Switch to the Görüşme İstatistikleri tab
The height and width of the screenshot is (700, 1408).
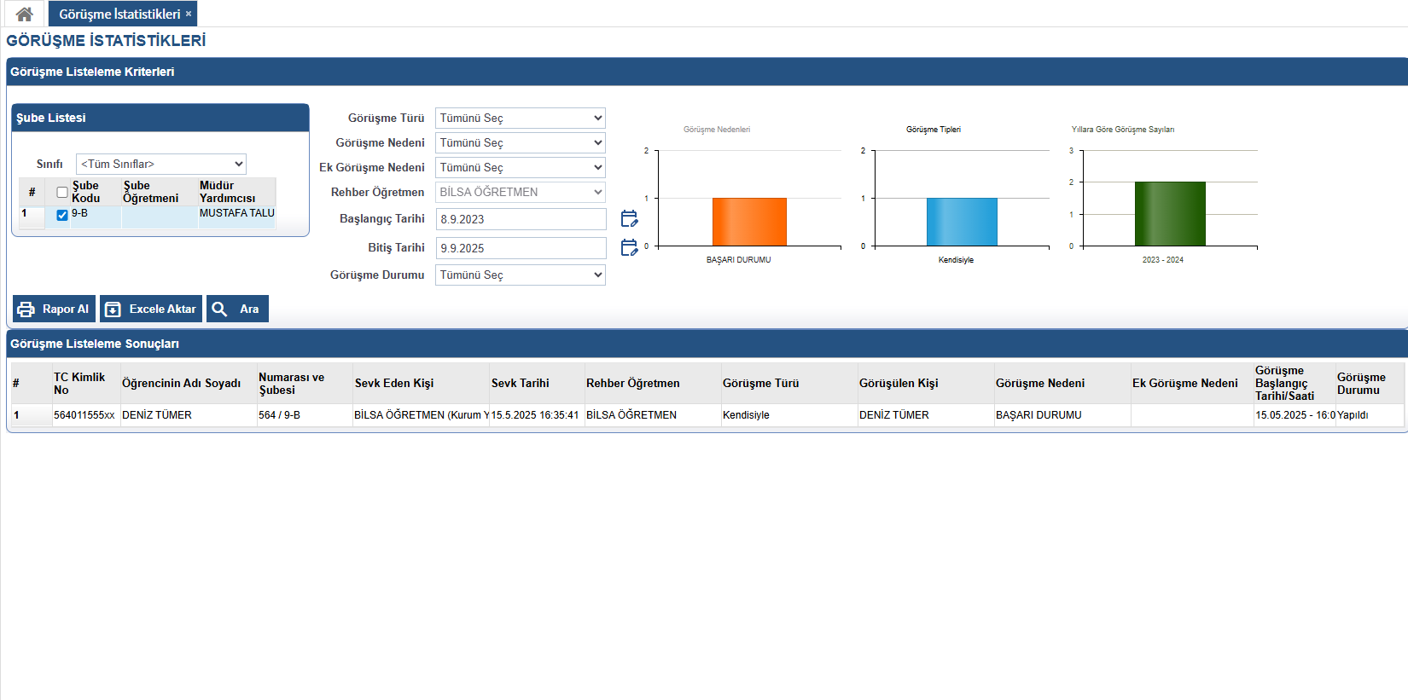119,14
